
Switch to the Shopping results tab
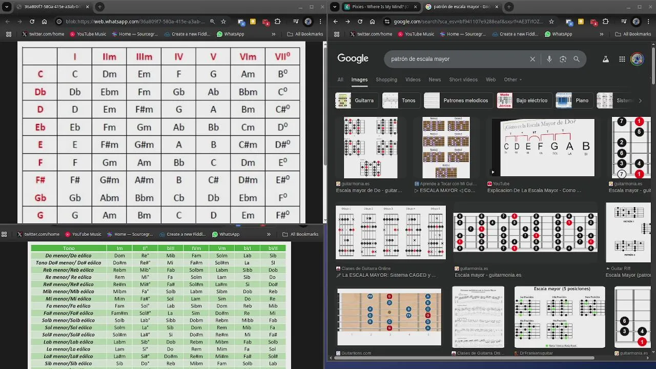[x=386, y=79]
